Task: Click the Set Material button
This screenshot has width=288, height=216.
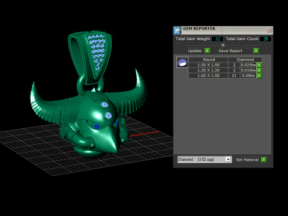Action: point(248,160)
